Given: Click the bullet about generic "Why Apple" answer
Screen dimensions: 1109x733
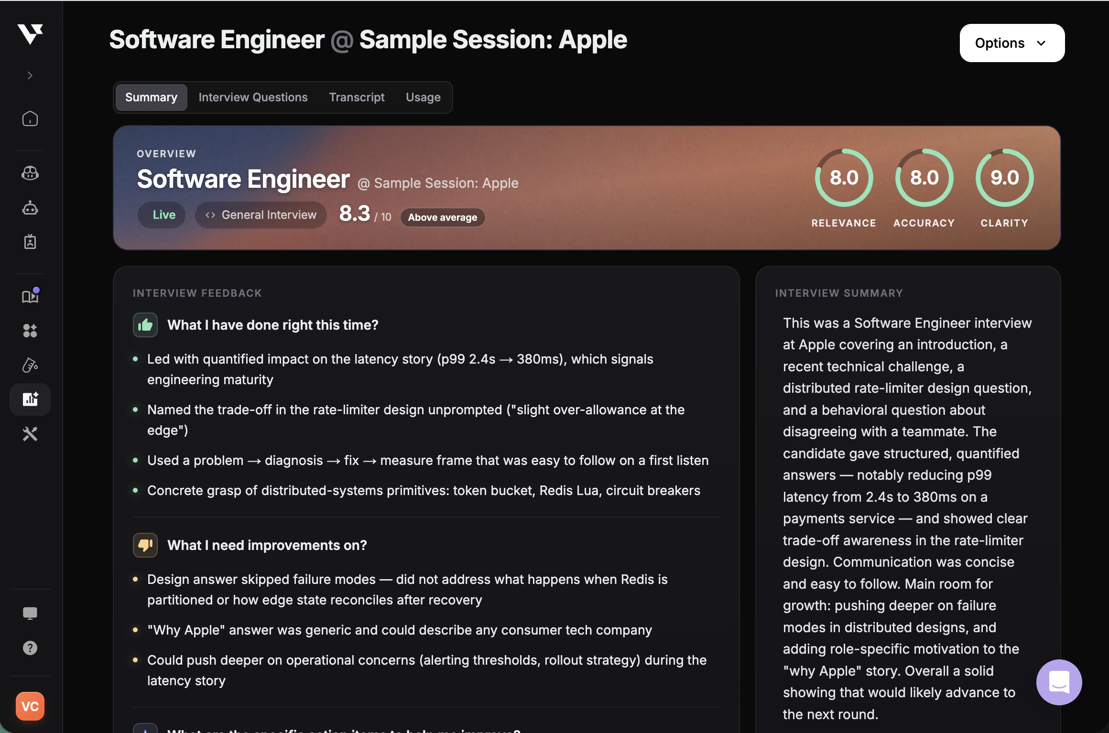Looking at the screenshot, I should (x=400, y=630).
